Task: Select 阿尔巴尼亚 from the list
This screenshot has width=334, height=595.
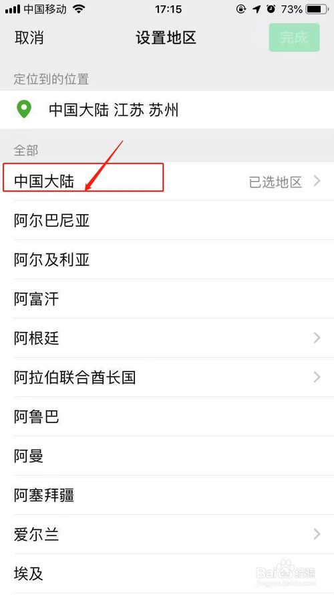Action: coord(167,220)
